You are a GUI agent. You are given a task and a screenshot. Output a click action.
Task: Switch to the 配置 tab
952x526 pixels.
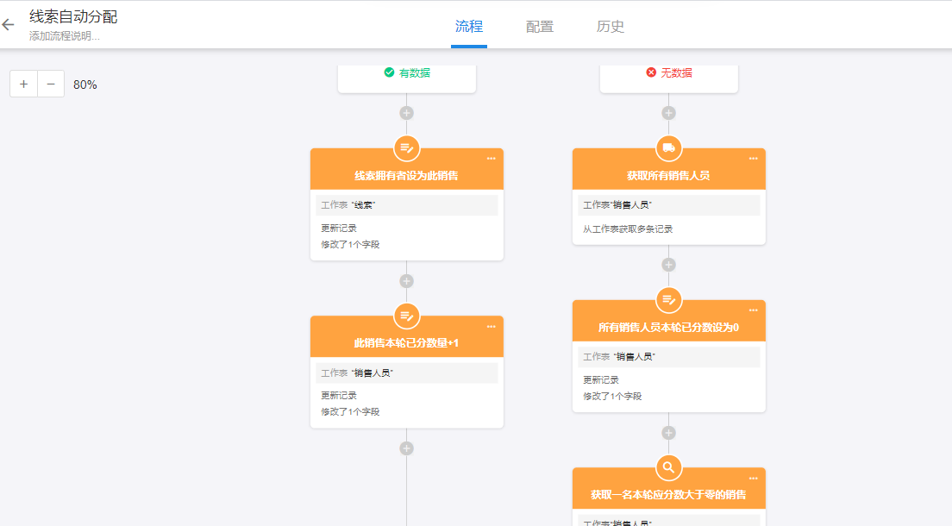[x=540, y=27]
